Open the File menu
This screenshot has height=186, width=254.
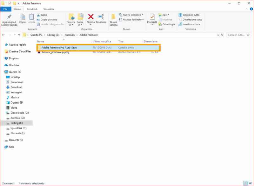click(6, 9)
